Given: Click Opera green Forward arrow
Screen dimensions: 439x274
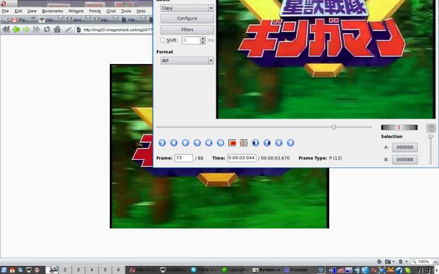Looking at the screenshot, I should point(26,29).
